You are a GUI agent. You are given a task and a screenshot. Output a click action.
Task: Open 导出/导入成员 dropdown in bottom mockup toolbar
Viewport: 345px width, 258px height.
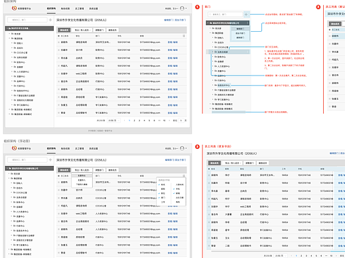point(82,170)
